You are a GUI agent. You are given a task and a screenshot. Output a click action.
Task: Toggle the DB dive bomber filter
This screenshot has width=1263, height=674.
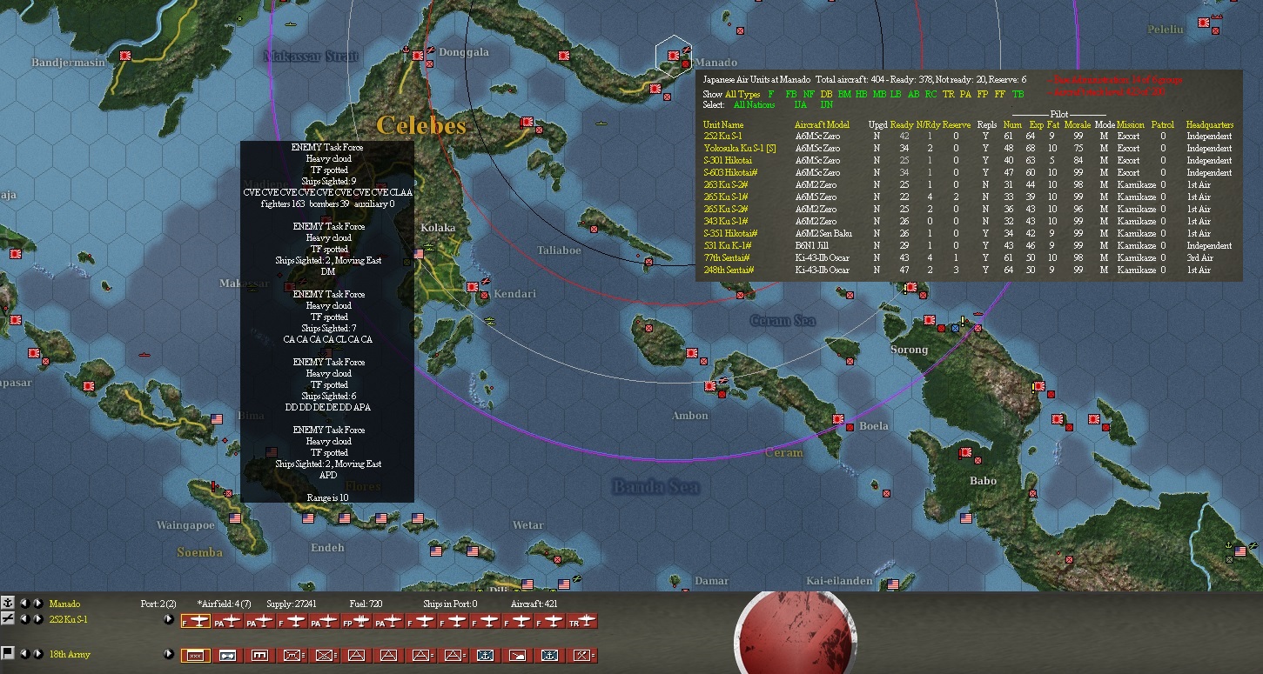click(x=826, y=94)
